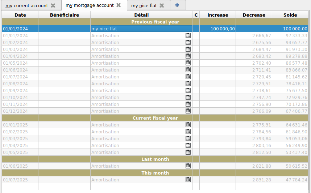This screenshot has width=311, height=193.
Task: Click the 'Current fiscal year' group header
Action: (155, 118)
